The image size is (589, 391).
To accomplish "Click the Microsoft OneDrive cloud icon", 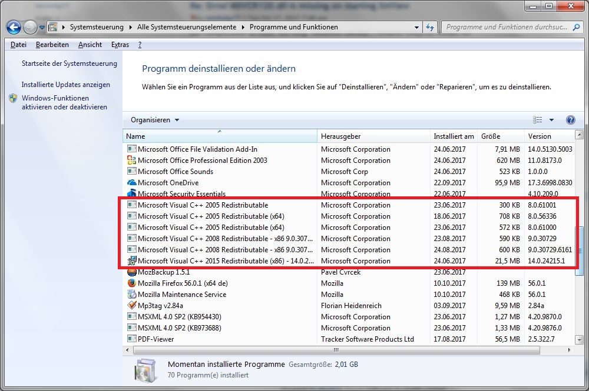I will 131,183.
